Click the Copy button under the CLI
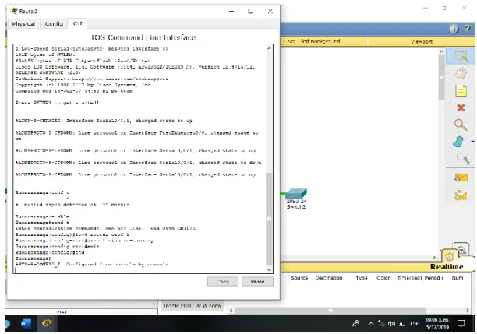477x334 pixels. [223, 282]
